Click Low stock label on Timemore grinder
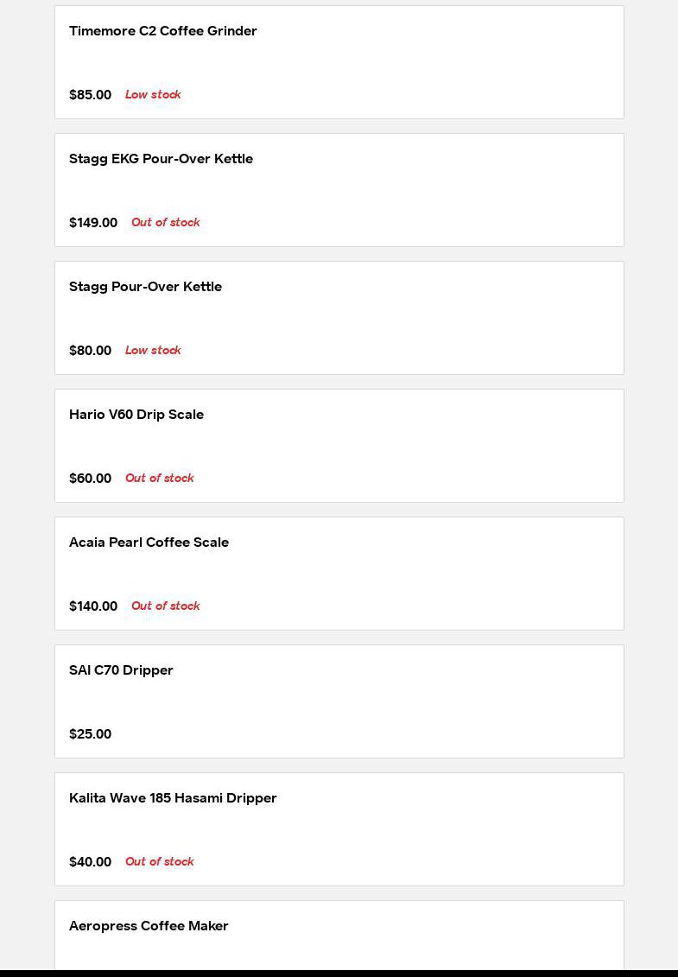 pyautogui.click(x=153, y=95)
